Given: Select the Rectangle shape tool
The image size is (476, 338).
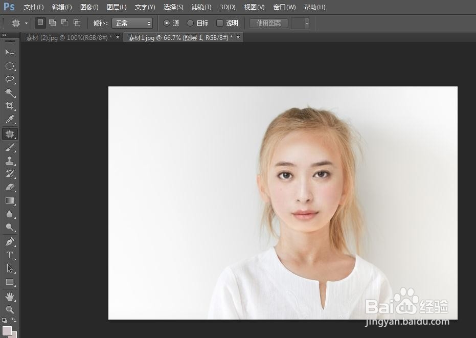Looking at the screenshot, I should click(x=10, y=282).
